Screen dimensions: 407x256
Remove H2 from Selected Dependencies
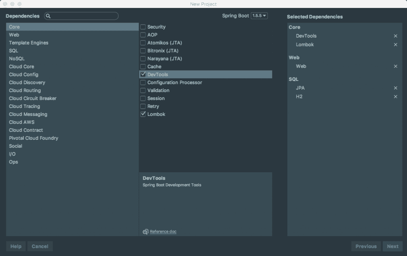coord(395,96)
